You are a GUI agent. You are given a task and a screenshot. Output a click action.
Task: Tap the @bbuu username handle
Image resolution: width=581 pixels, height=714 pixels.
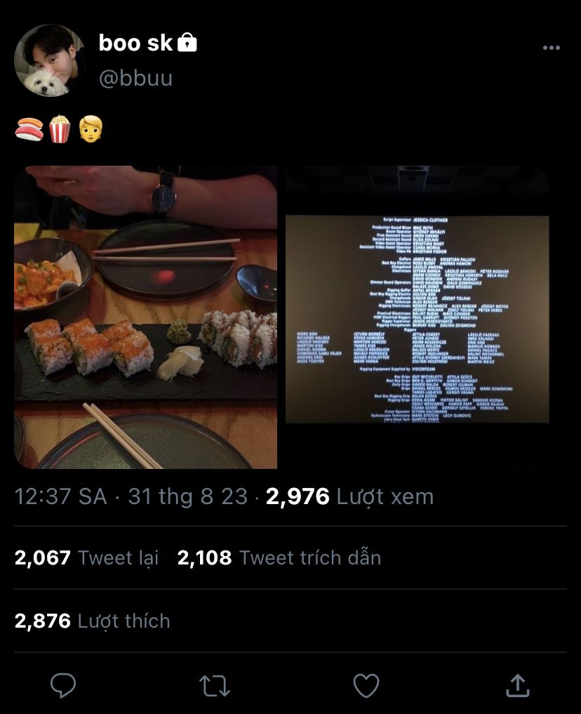(x=135, y=79)
